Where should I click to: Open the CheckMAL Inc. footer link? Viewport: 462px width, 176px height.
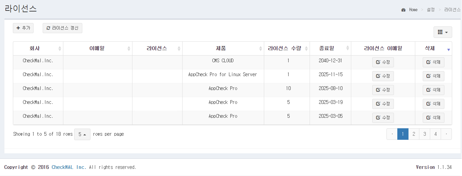click(69, 167)
